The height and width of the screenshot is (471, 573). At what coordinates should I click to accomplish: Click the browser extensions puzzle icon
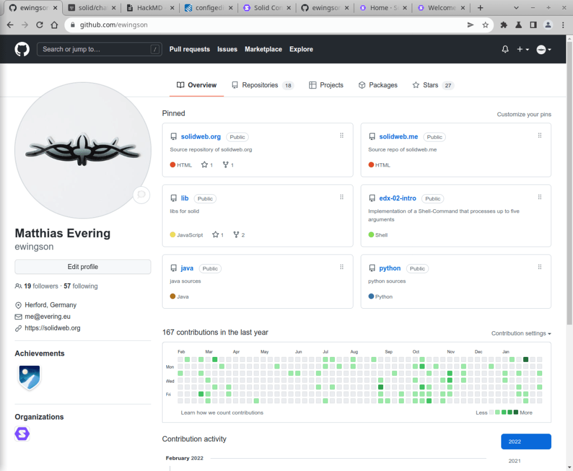tap(504, 25)
